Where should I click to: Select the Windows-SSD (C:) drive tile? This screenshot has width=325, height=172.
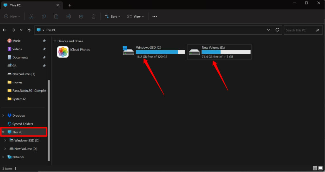pos(154,52)
